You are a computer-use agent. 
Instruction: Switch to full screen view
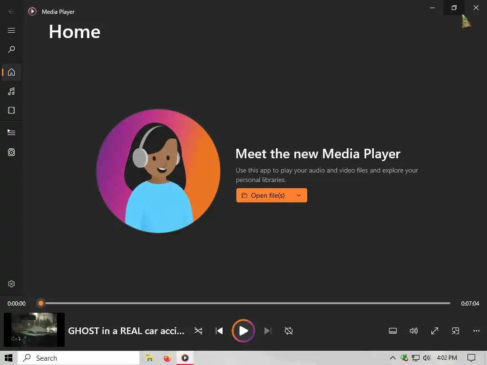tap(435, 331)
